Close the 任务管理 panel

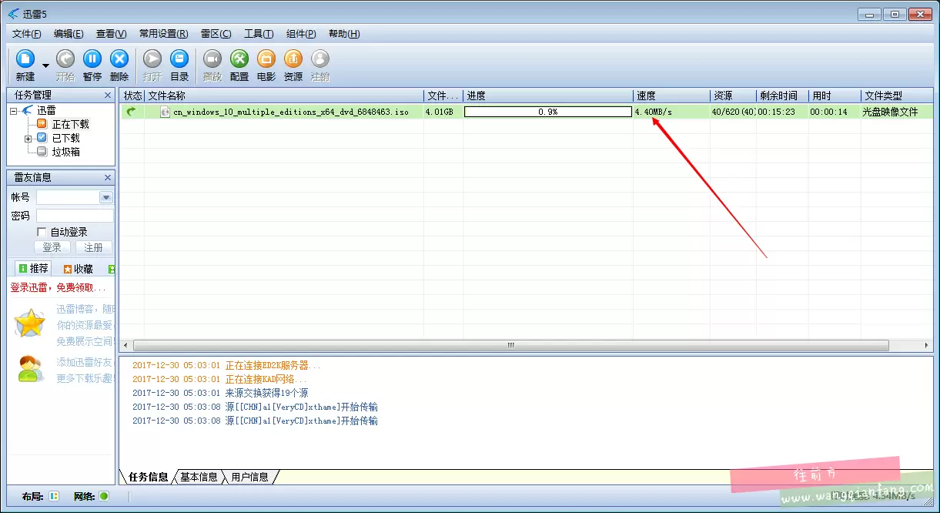click(x=108, y=95)
